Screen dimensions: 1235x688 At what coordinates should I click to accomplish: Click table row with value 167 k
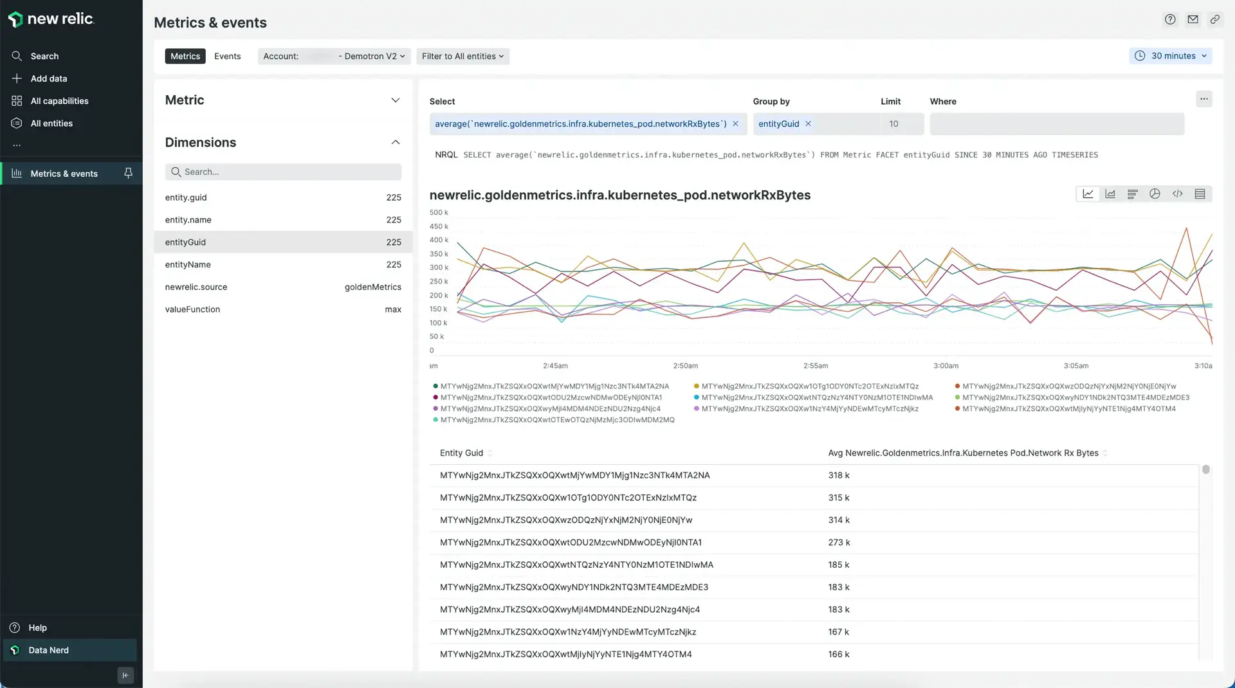pos(814,632)
